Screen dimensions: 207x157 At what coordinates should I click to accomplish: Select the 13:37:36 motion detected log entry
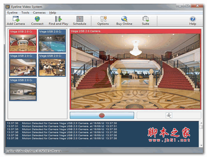[62, 132]
